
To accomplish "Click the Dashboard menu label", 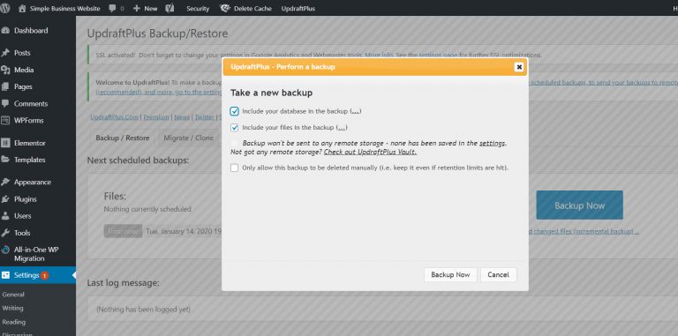I will [x=31, y=30].
